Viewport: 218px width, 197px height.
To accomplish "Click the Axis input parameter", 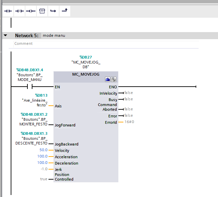I will [x=58, y=106].
